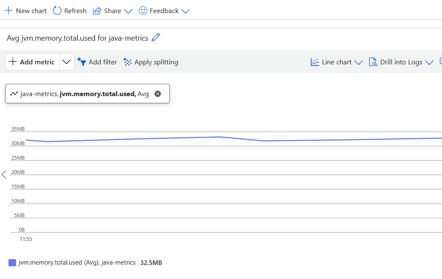Click the Apply splitting label
Image resolution: width=442 pixels, height=279 pixels.
(x=156, y=62)
